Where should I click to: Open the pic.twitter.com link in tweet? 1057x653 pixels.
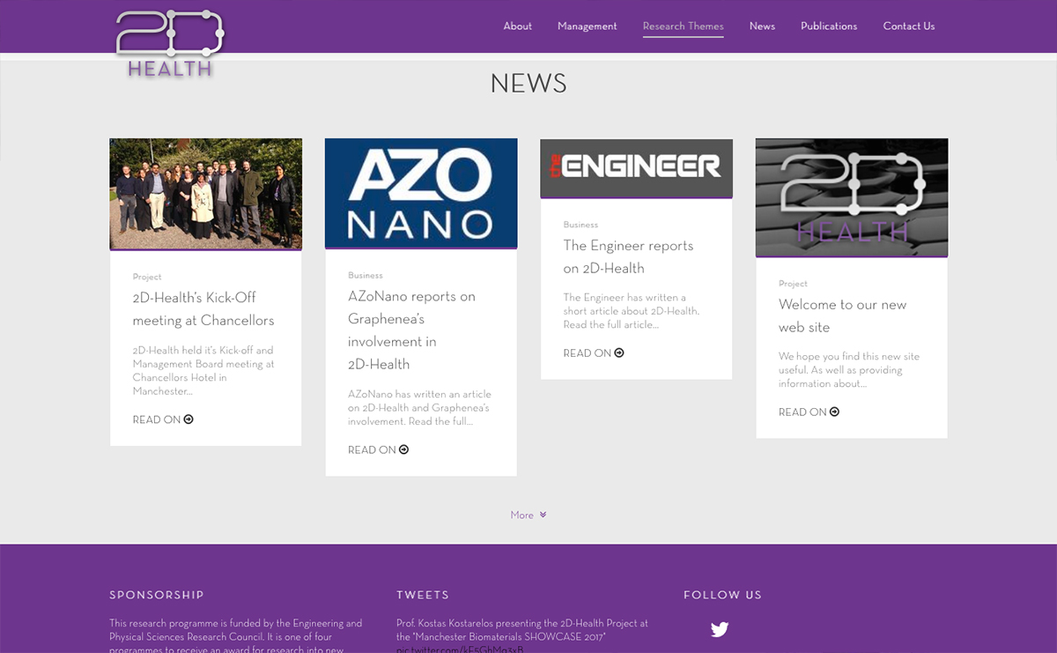tap(460, 649)
